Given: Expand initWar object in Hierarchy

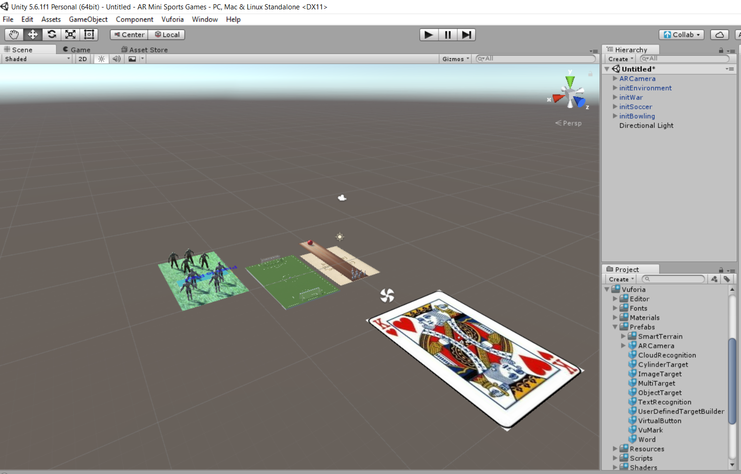Looking at the screenshot, I should [615, 98].
